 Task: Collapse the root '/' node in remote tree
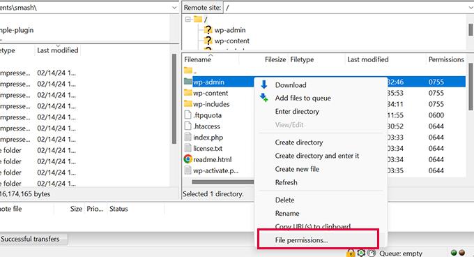[188, 20]
